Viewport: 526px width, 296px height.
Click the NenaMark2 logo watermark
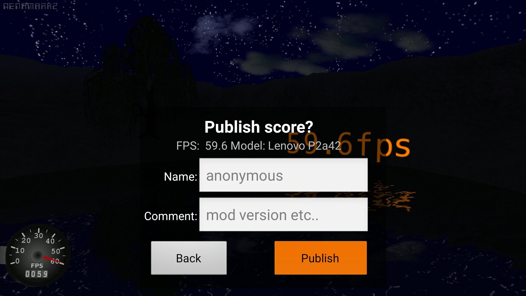coord(30,6)
